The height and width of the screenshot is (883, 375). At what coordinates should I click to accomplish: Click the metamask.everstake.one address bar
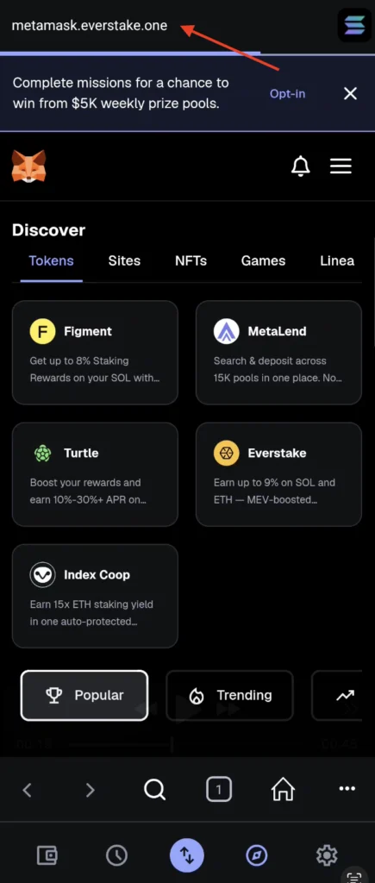pos(90,25)
